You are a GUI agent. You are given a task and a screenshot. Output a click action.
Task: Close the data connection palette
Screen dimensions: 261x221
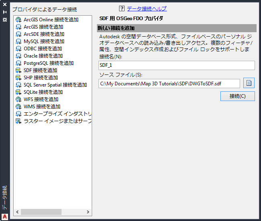coord(5,4)
